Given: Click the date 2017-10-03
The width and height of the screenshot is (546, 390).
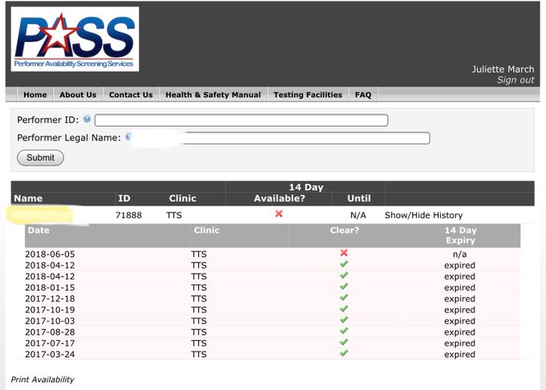Looking at the screenshot, I should pyautogui.click(x=50, y=321).
